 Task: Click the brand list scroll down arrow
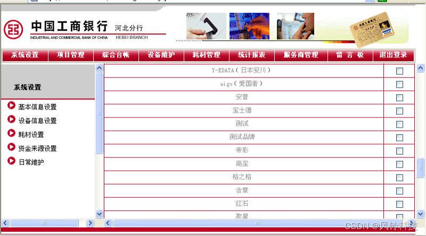point(420,214)
